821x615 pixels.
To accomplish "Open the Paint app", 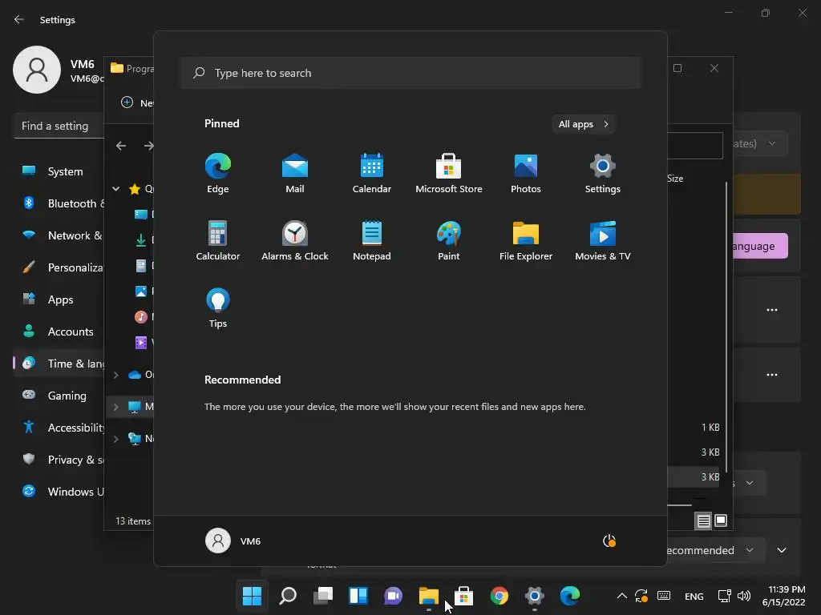I will coord(449,240).
